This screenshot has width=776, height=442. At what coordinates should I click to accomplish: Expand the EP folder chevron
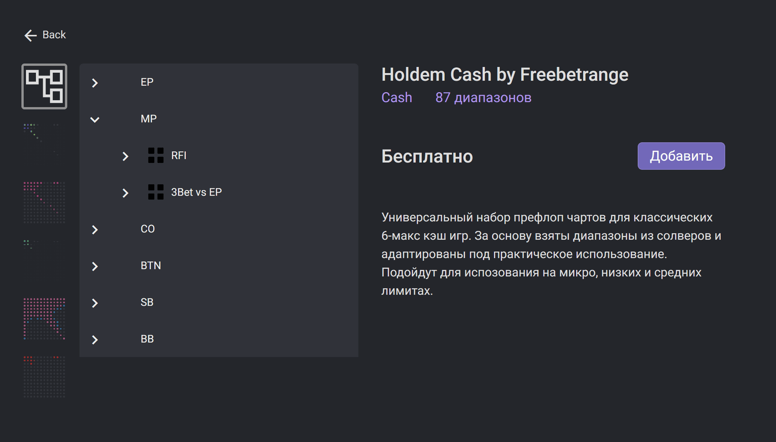click(95, 83)
